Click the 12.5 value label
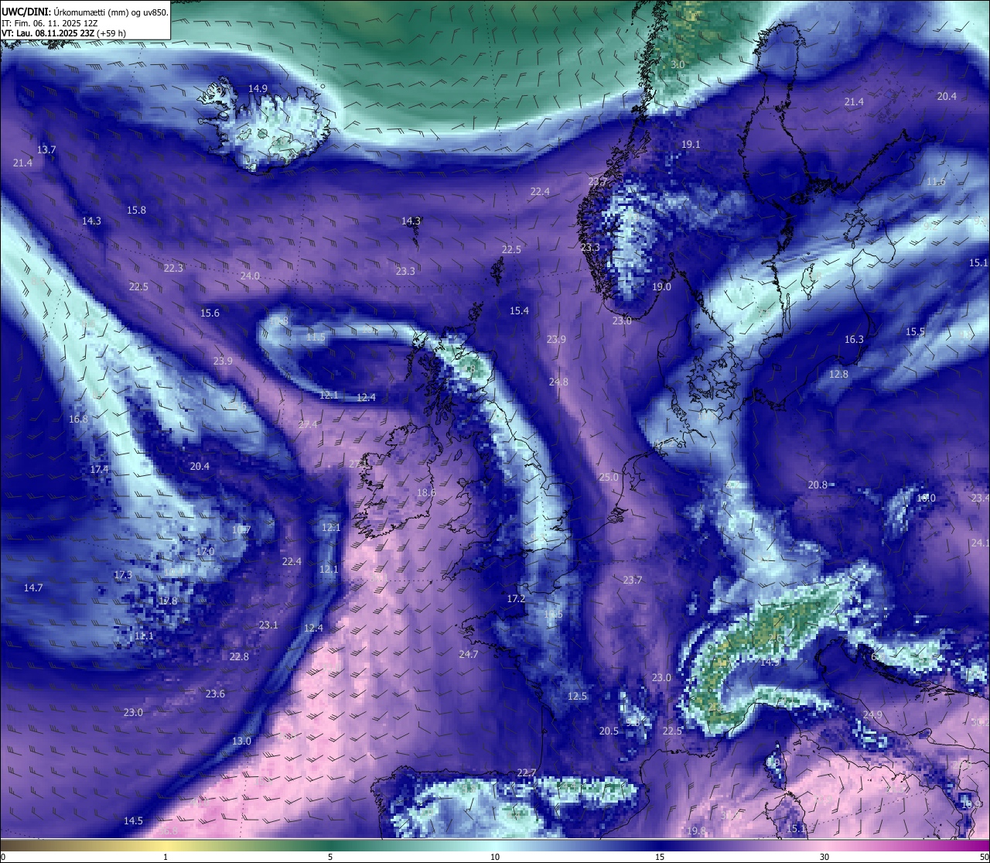Viewport: 990px width, 863px height. [x=577, y=697]
